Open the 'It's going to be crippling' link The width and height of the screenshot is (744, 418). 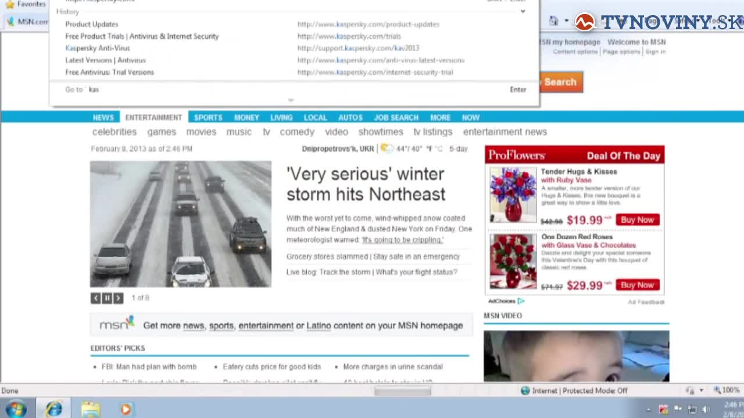click(x=402, y=240)
